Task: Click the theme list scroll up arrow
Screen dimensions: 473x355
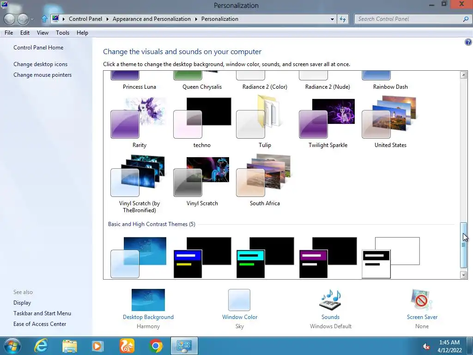Action: tap(464, 75)
